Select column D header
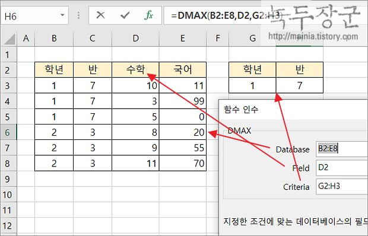Image resolution: width=368 pixels, height=236 pixels. (135, 38)
